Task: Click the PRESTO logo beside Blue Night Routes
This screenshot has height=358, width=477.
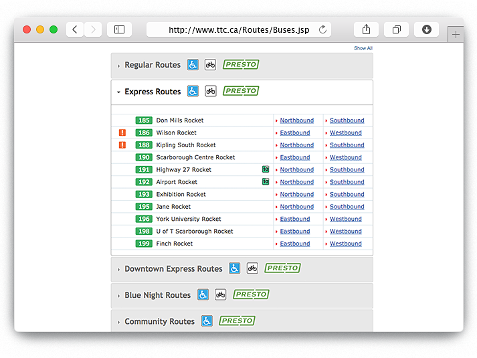Action: click(251, 294)
